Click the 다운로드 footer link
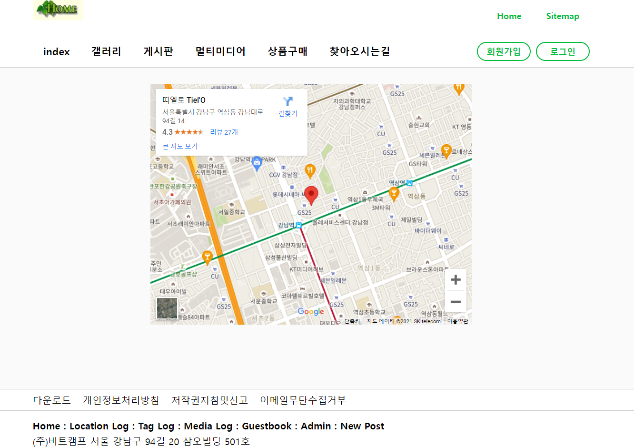 pos(52,400)
